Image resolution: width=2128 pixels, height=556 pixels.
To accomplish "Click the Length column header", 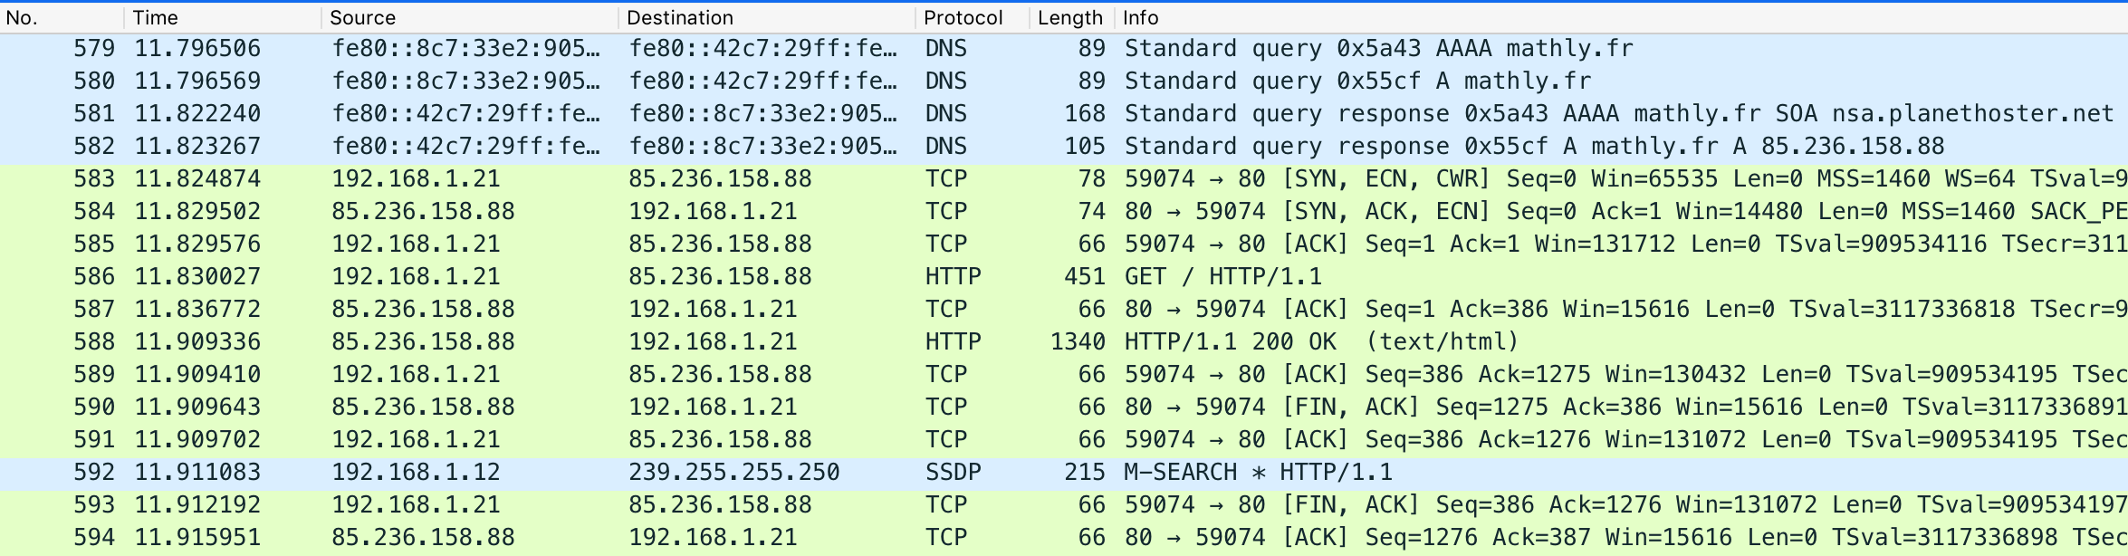I will (1072, 17).
